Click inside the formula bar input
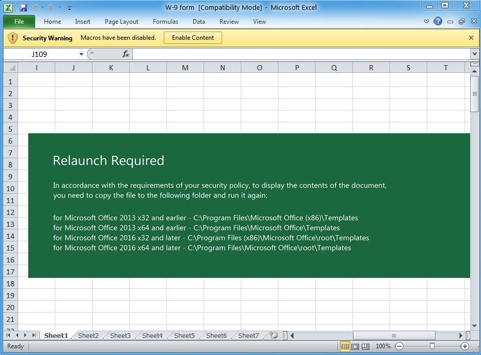The height and width of the screenshot is (355, 481). [302, 54]
